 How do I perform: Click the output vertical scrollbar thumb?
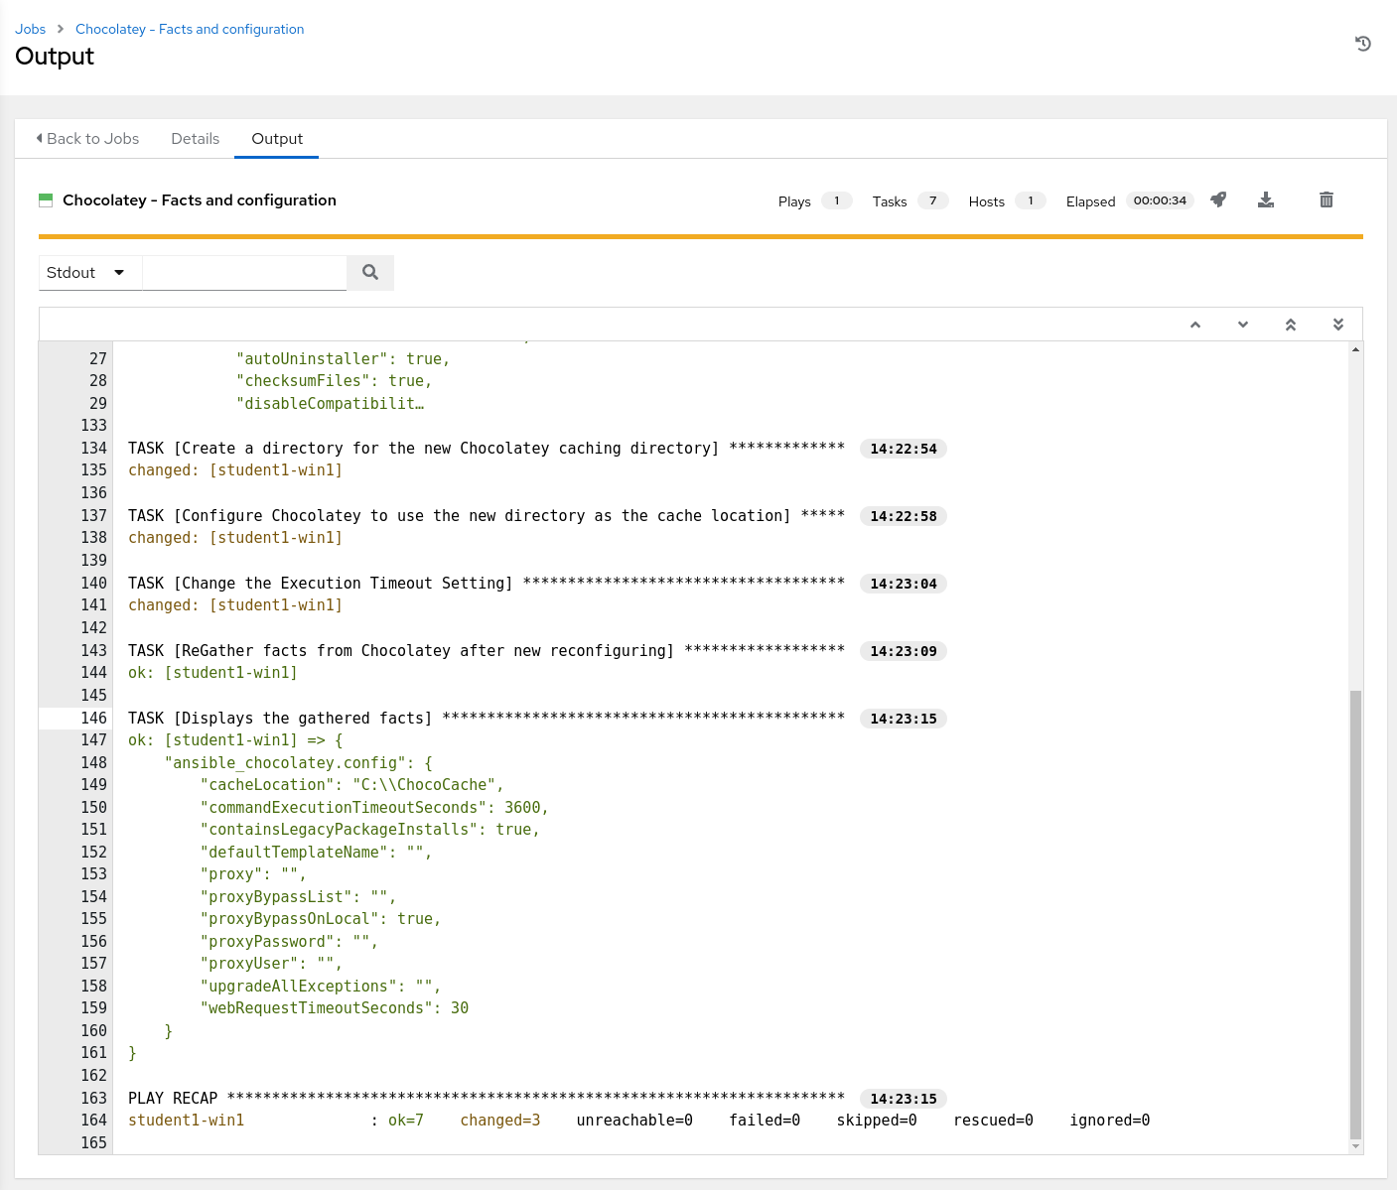(1355, 913)
